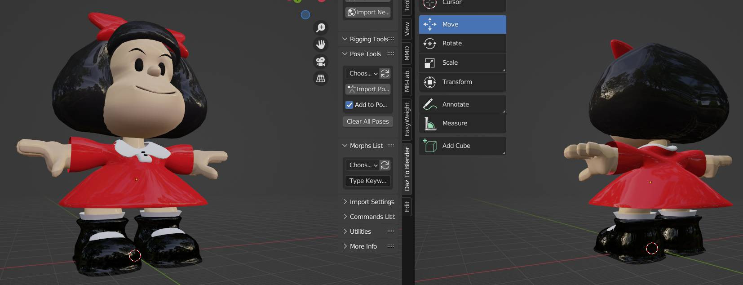Select the Add Cube tool
The height and width of the screenshot is (285, 743).
pyautogui.click(x=462, y=146)
